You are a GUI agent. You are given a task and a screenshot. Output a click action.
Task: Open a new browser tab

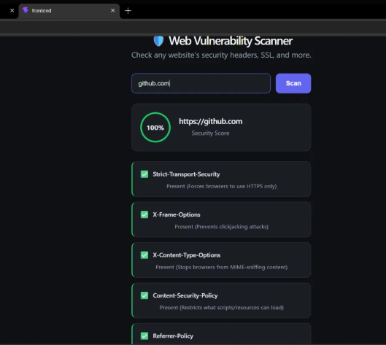coord(128,11)
